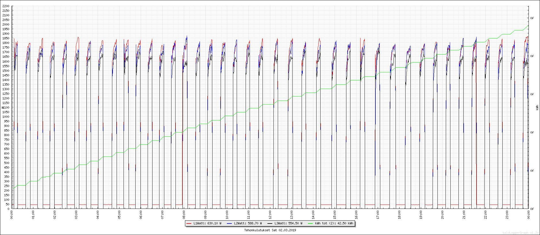This screenshot has height=235, width=540.
Task: Click the 08:00 time axis label
Action: click(184, 215)
